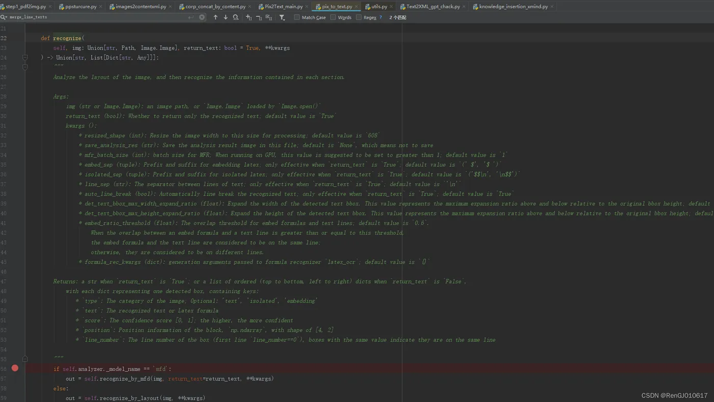The image size is (714, 402).
Task: Click Unselect Occurrence icon
Action: point(259,17)
